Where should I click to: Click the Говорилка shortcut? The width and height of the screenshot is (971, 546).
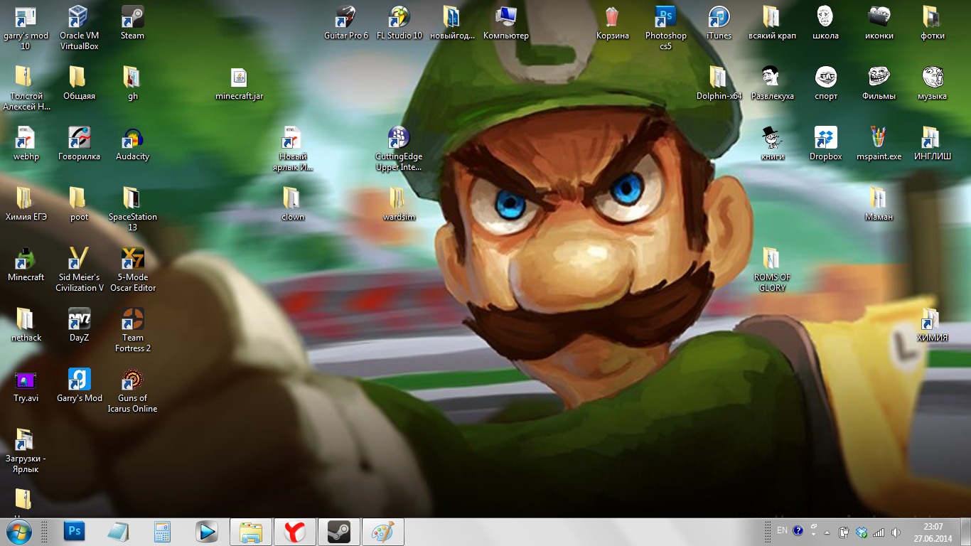coord(79,144)
